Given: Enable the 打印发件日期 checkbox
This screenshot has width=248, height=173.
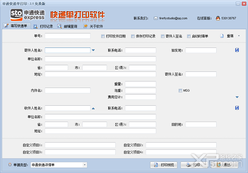Looking at the screenshot, I should tap(103, 36).
